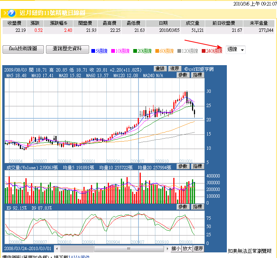Open the 週線 period dropdown

[235, 50]
